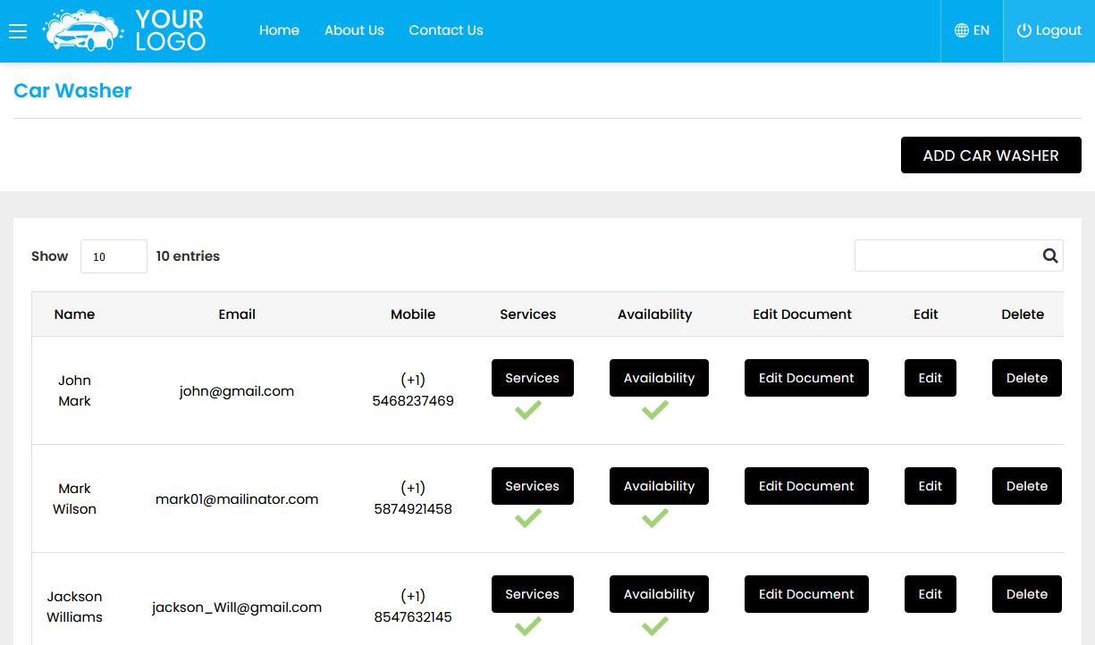Click green checkmark under Mark Wilson's Services
Image resolution: width=1095 pixels, height=645 pixels.
tap(528, 518)
